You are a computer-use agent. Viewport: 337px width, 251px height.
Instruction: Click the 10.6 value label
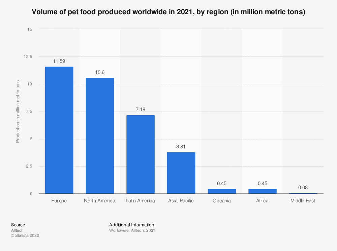100,72
